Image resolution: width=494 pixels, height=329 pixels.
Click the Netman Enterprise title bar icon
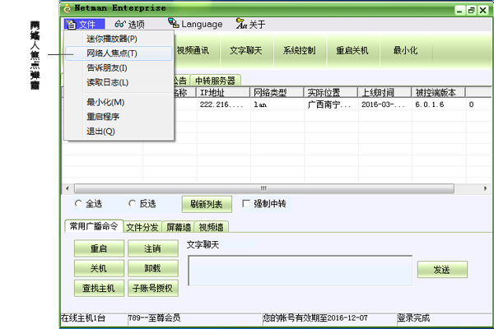(x=68, y=8)
